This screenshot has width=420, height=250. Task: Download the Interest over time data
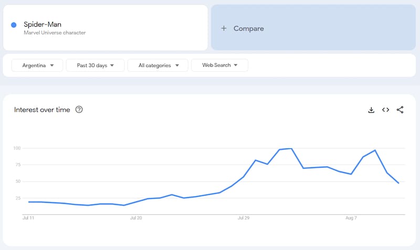click(x=371, y=110)
